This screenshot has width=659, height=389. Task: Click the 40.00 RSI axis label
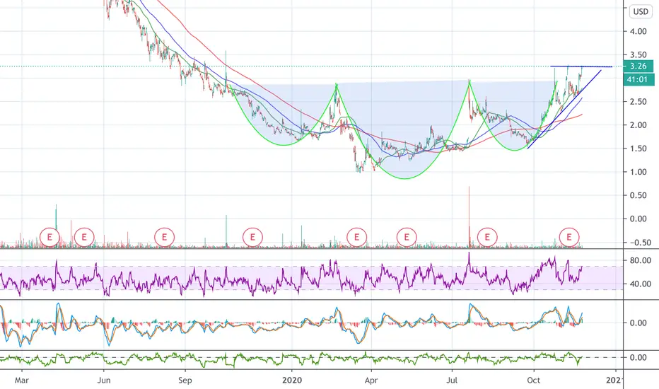(640, 284)
